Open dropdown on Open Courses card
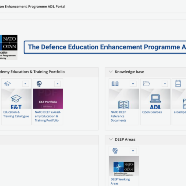This screenshot has height=186, width=186. pyautogui.click(x=165, y=84)
